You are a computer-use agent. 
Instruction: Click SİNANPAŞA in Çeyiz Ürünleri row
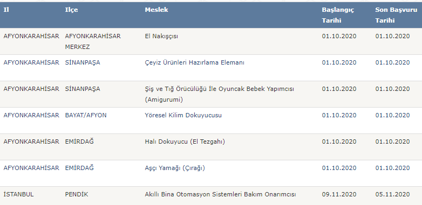point(83,62)
